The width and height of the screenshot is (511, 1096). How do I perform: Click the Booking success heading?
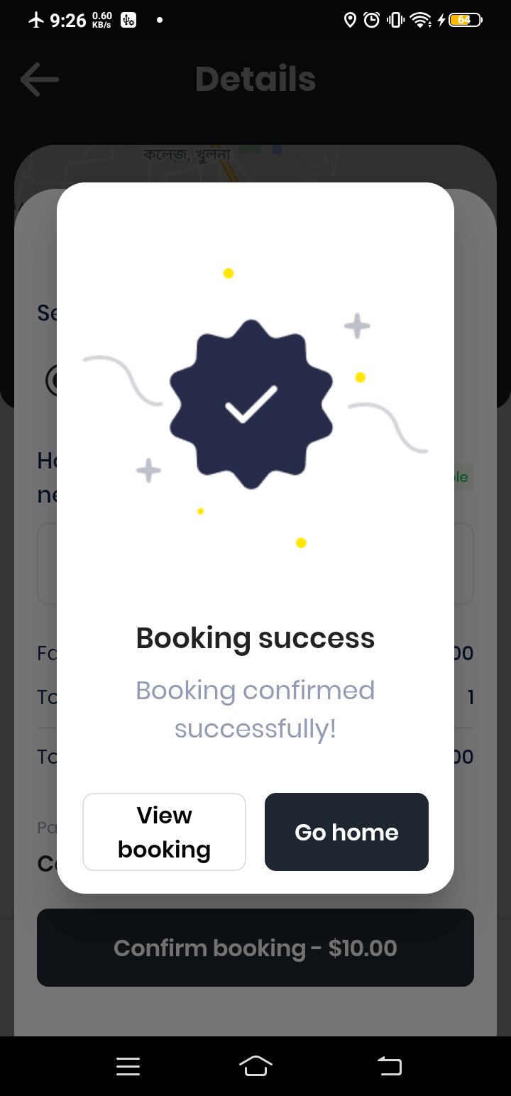[x=255, y=638]
